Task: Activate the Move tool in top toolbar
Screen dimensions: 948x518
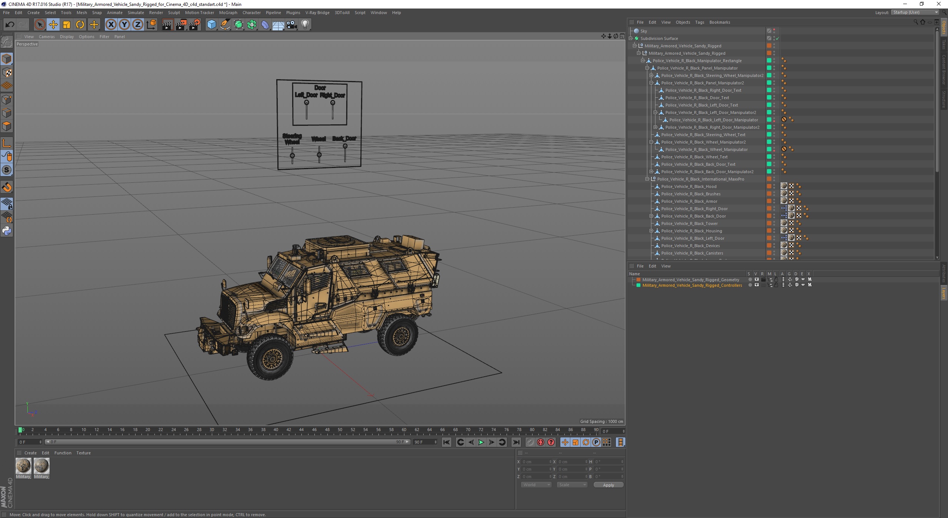Action: 53,25
